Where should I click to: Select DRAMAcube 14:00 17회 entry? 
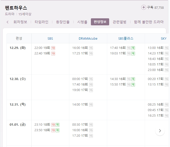click(80, 105)
